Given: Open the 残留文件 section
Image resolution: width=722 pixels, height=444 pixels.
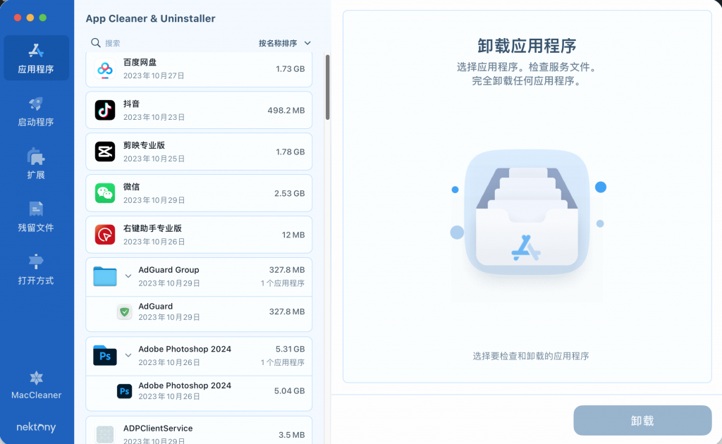Looking at the screenshot, I should pyautogui.click(x=36, y=216).
